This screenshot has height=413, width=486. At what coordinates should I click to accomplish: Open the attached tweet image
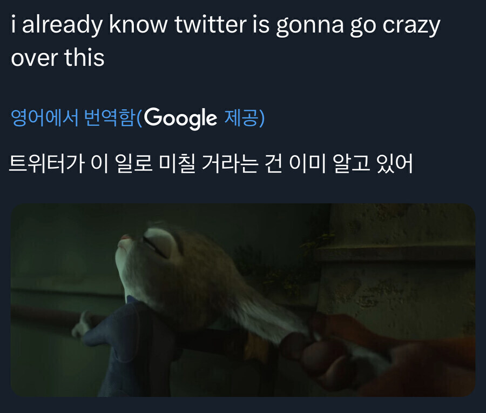click(x=243, y=300)
